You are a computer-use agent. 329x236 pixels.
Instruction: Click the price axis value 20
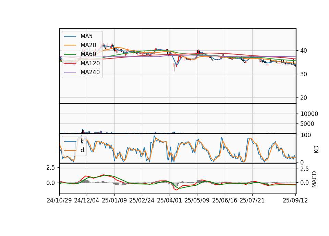click(x=304, y=98)
